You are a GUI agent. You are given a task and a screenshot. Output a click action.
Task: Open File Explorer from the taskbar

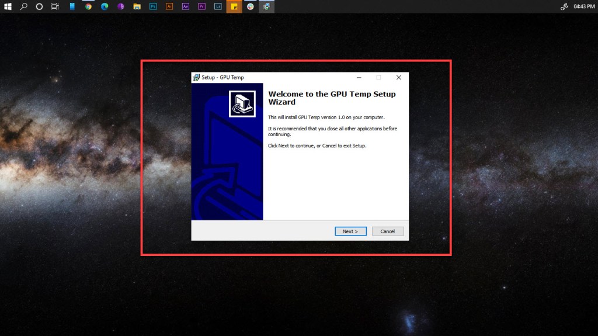pos(137,6)
